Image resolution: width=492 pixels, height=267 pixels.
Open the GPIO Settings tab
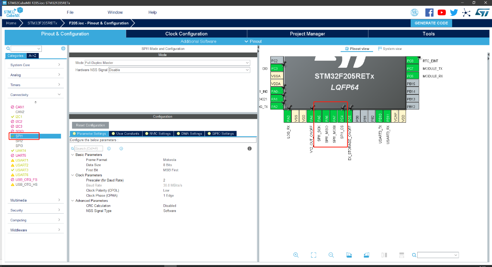tap(220, 133)
